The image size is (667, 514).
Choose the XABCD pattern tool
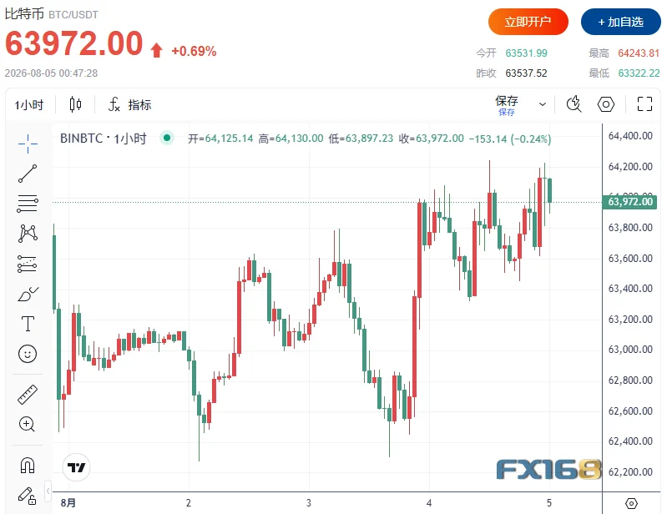coord(28,234)
